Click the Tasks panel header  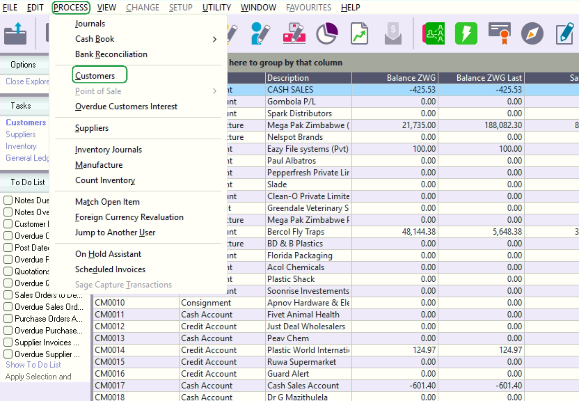(24, 105)
